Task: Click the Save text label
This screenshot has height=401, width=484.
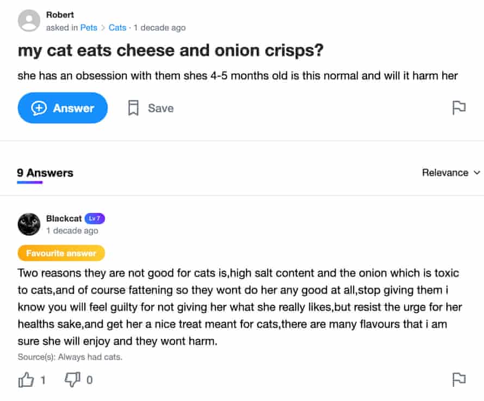Action: (x=161, y=108)
